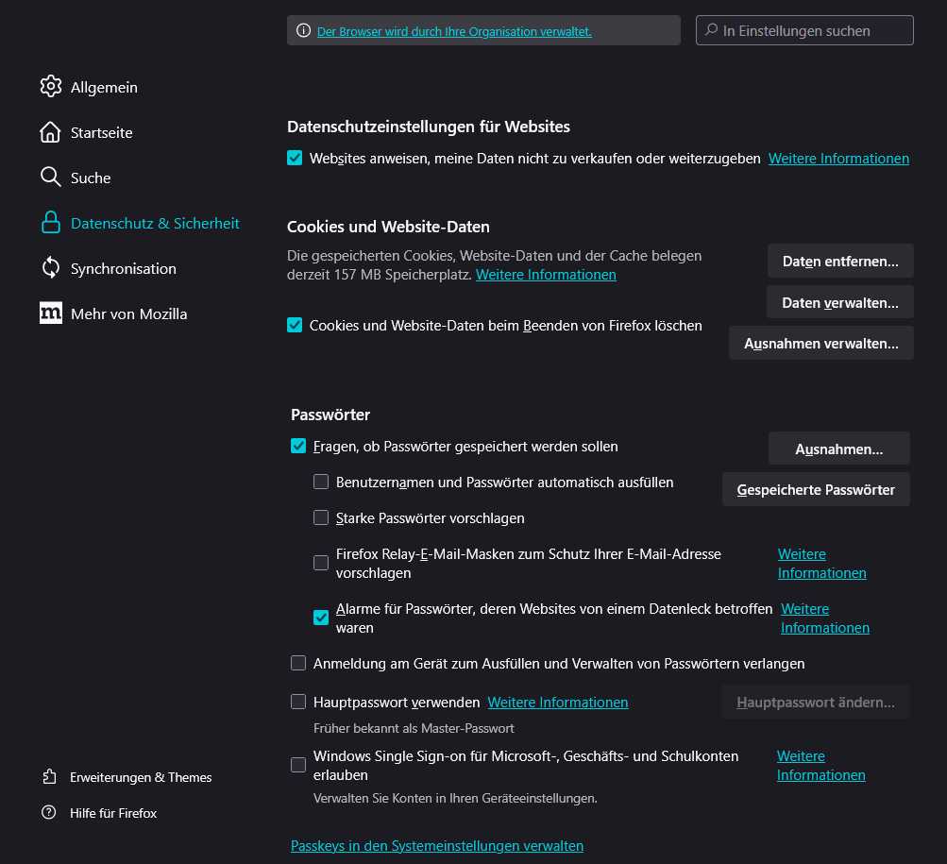Enable Hauptpasswort verwenden checkbox

coord(298,702)
